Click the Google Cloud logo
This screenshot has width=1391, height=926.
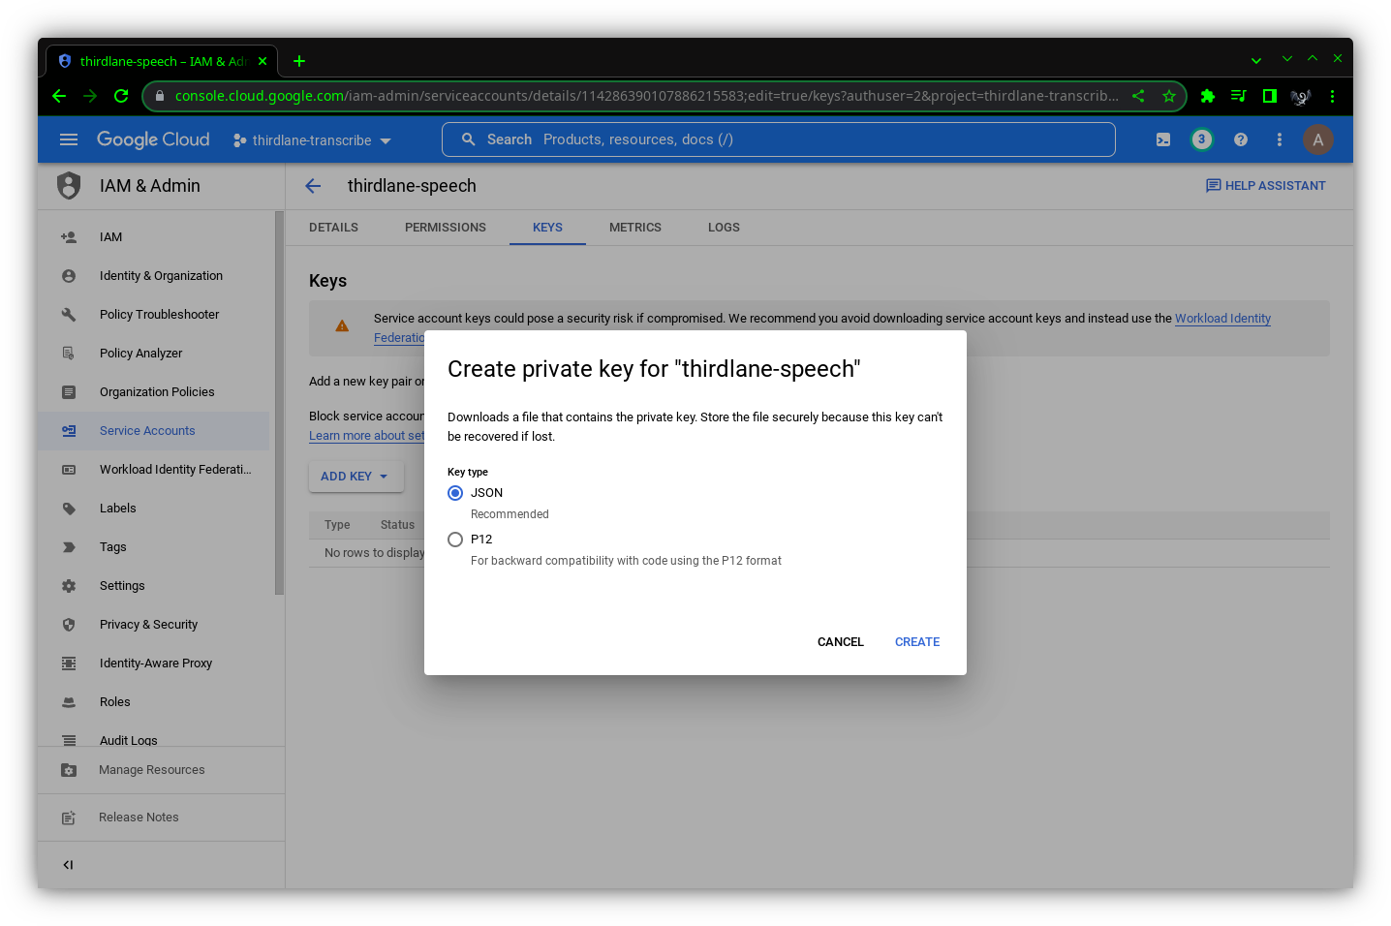[153, 139]
